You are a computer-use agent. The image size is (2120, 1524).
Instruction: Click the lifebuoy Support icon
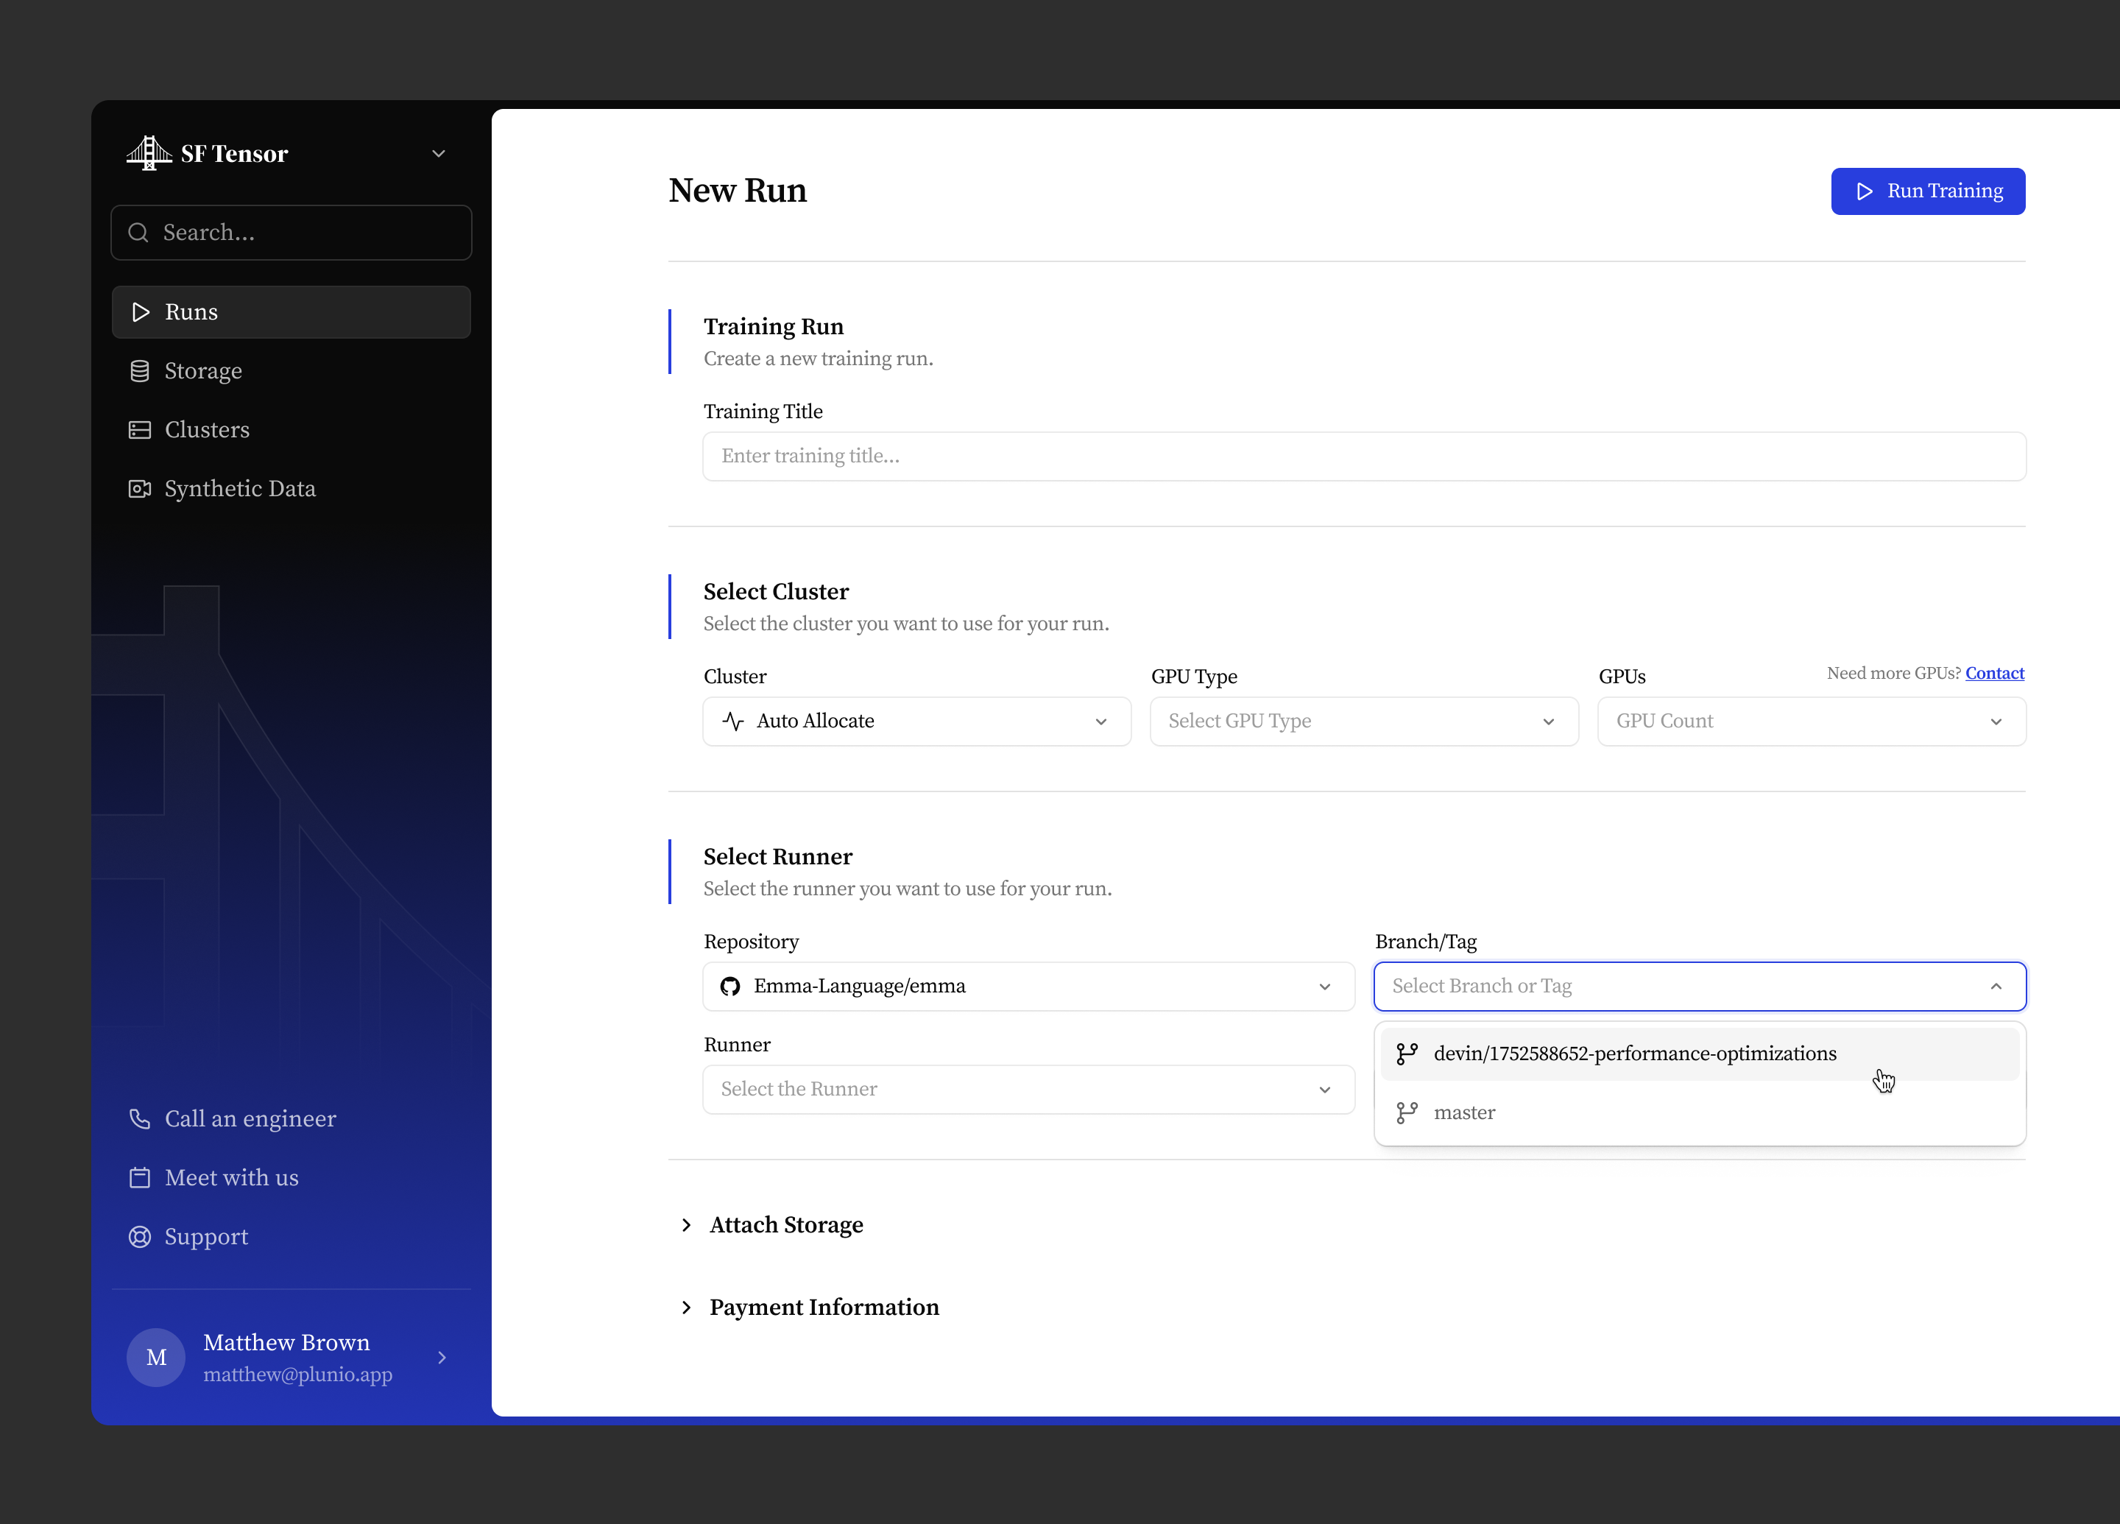pyautogui.click(x=139, y=1237)
